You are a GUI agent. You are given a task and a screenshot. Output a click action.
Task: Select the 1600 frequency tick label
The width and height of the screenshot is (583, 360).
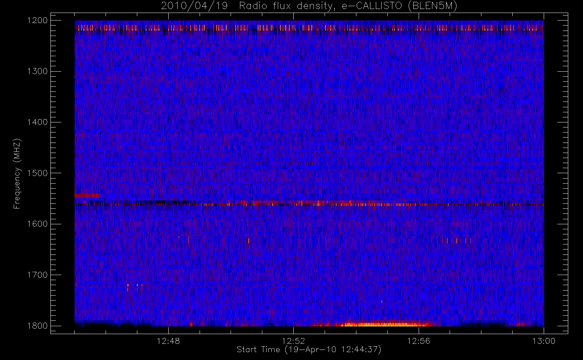[x=37, y=224]
